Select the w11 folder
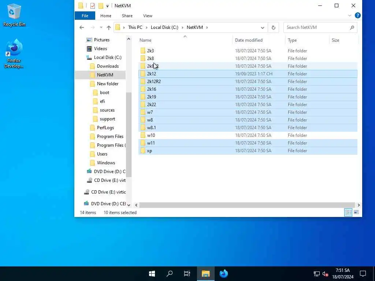 click(x=248, y=143)
